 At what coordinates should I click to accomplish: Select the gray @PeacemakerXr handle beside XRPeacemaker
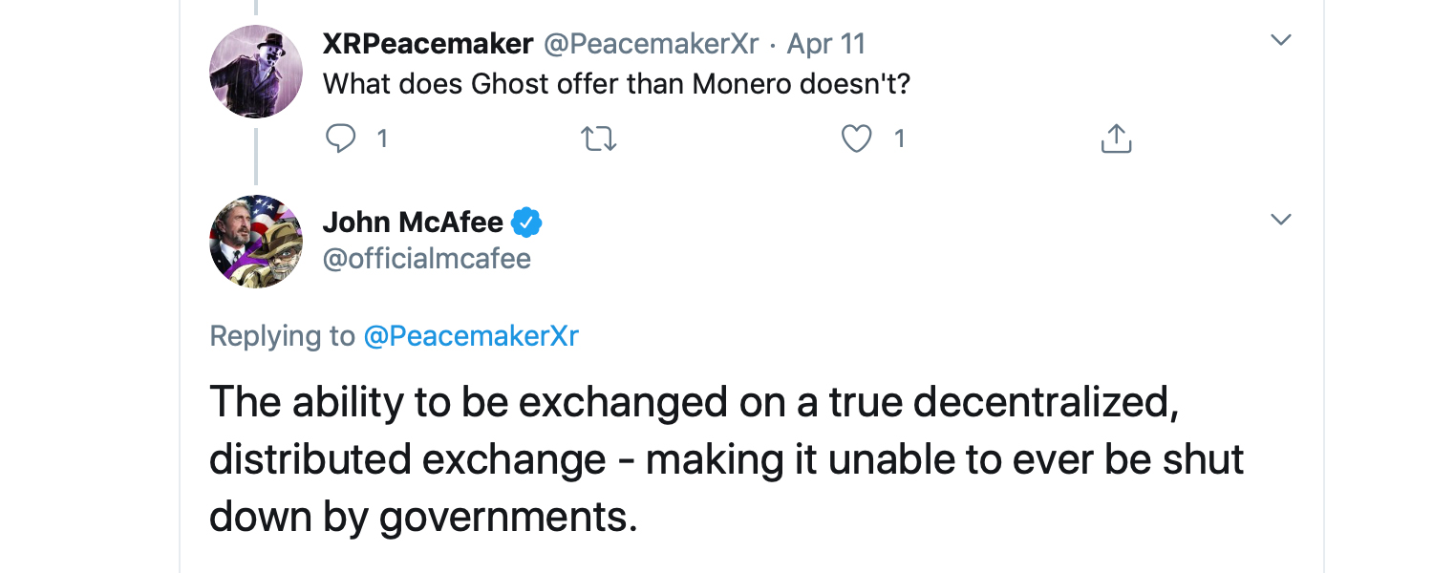651,44
